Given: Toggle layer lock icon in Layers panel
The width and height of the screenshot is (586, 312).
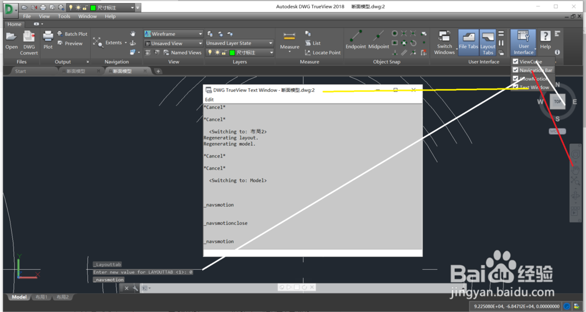Looking at the screenshot, I should pyautogui.click(x=224, y=53).
